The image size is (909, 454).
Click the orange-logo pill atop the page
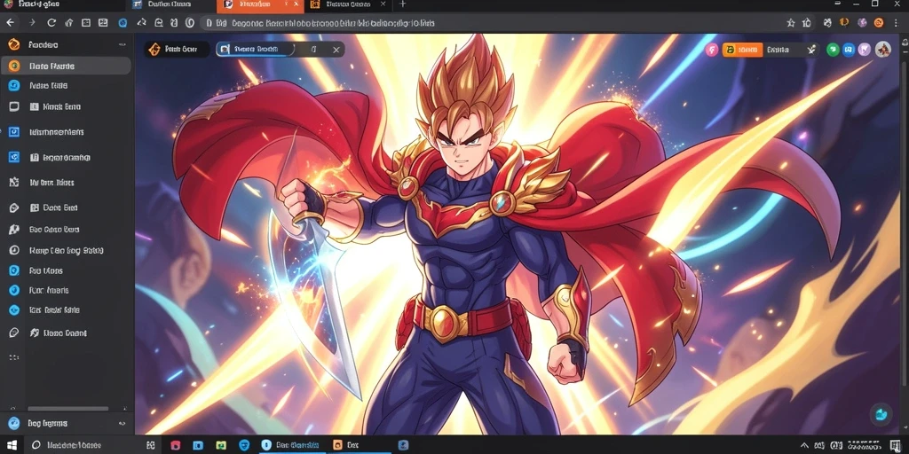pos(177,50)
